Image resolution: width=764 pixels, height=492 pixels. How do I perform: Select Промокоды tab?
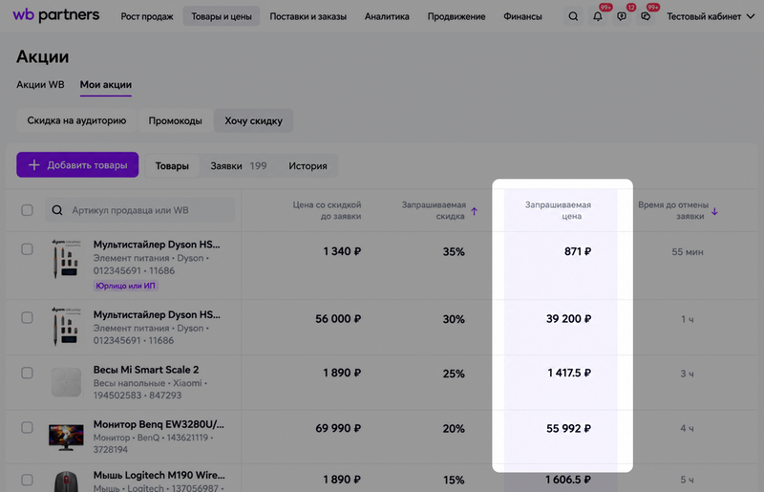click(176, 120)
